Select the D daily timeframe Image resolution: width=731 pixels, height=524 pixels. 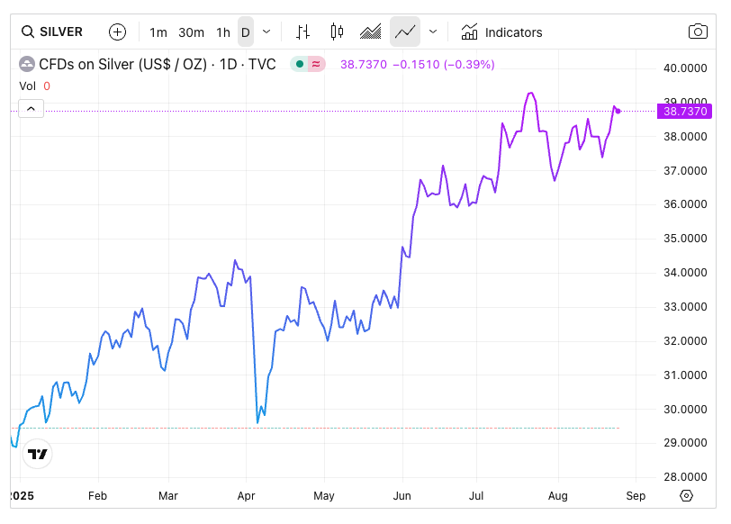[246, 32]
